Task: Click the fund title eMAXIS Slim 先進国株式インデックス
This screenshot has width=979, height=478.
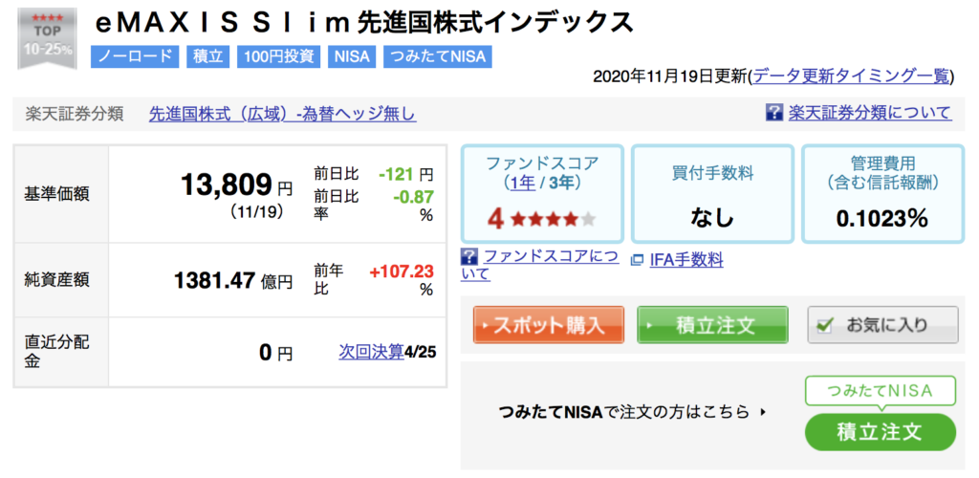Action: (363, 23)
